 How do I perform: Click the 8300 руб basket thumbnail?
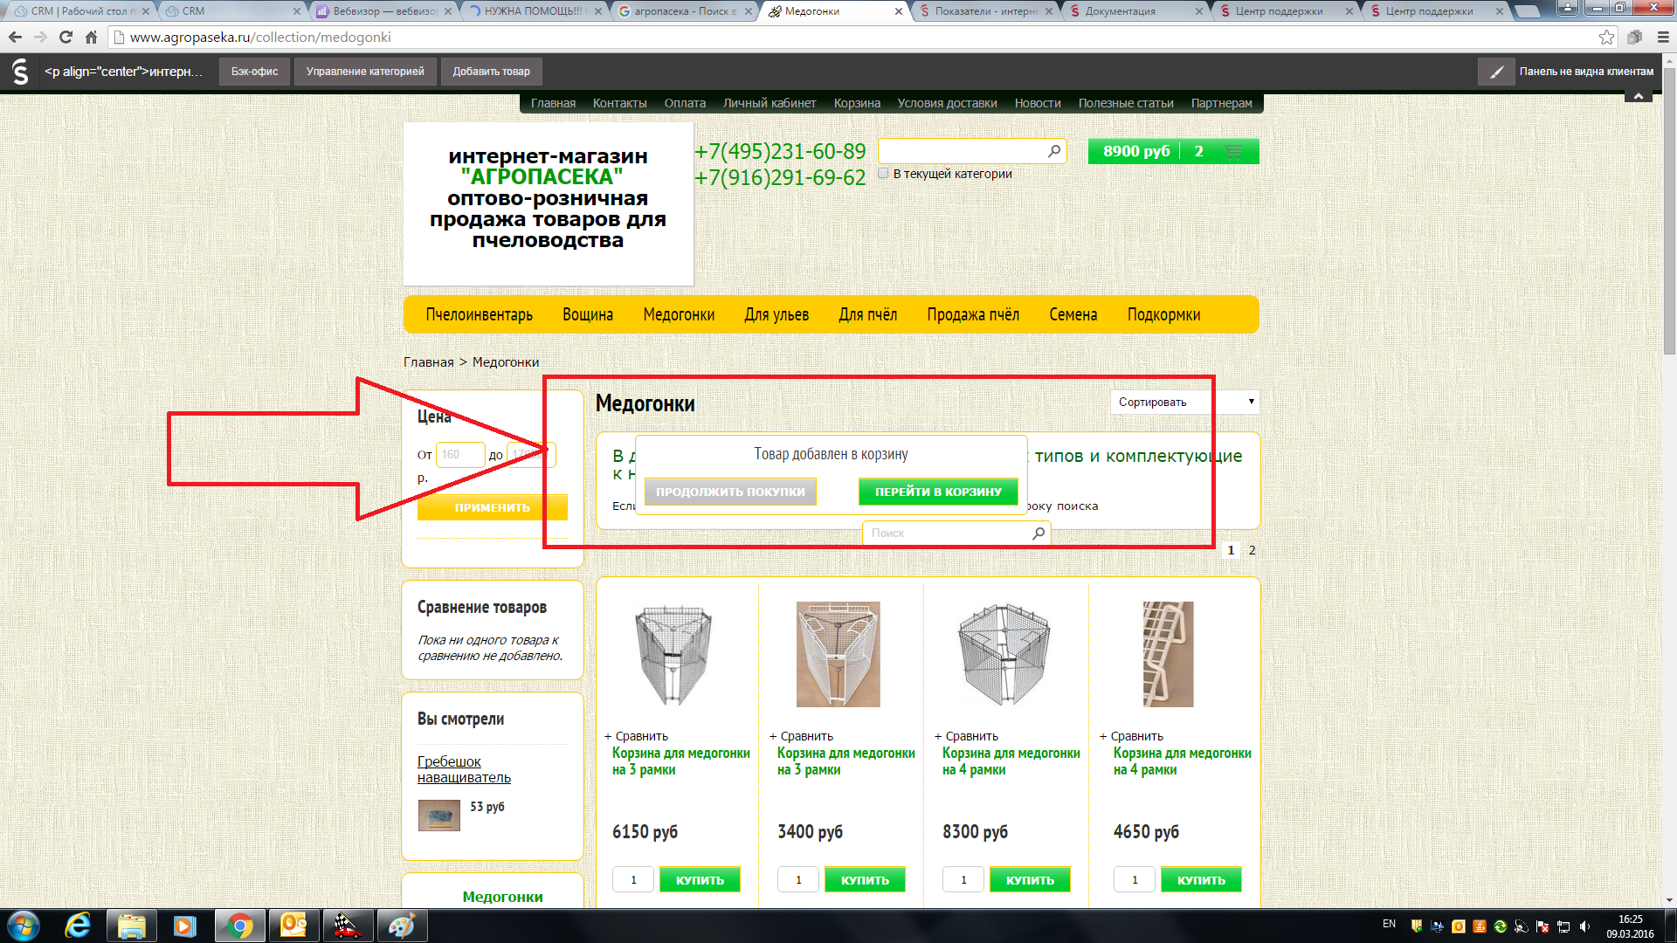(1004, 654)
